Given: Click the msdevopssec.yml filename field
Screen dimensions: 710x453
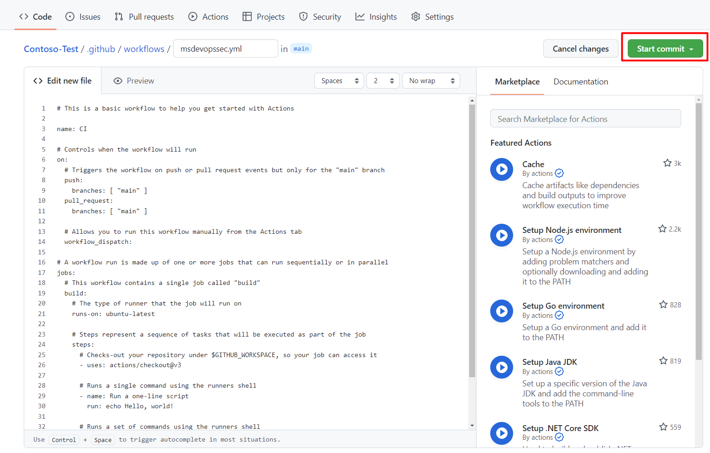Looking at the screenshot, I should [225, 48].
